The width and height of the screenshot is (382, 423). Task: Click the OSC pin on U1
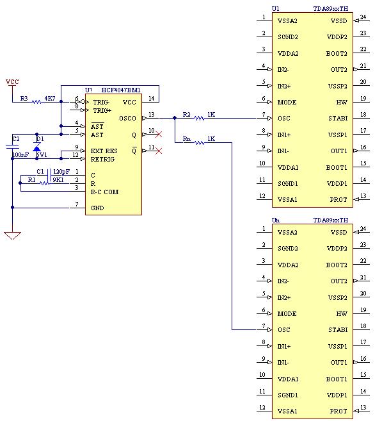284,119
